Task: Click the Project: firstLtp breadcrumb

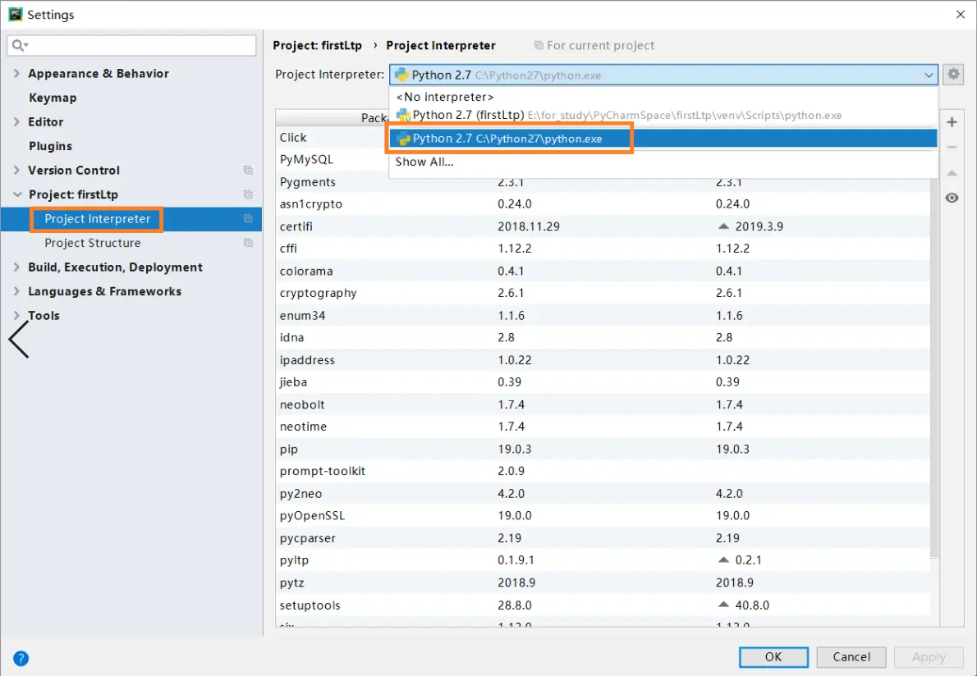Action: (317, 45)
